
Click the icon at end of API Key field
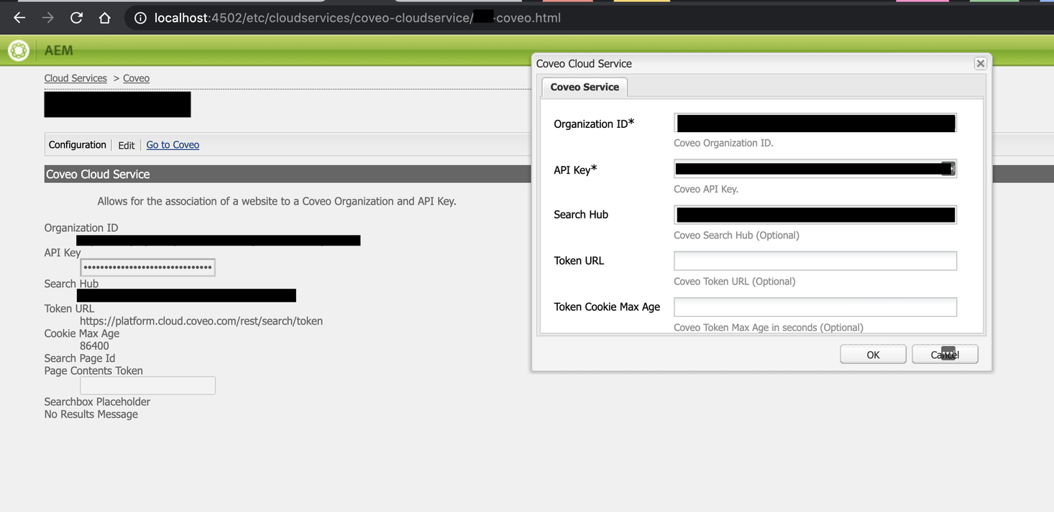pos(950,168)
